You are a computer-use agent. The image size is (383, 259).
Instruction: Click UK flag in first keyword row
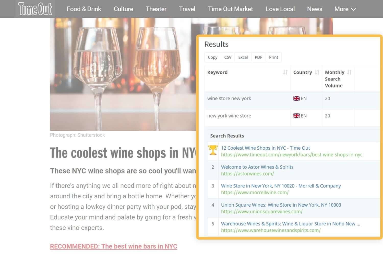(x=296, y=98)
